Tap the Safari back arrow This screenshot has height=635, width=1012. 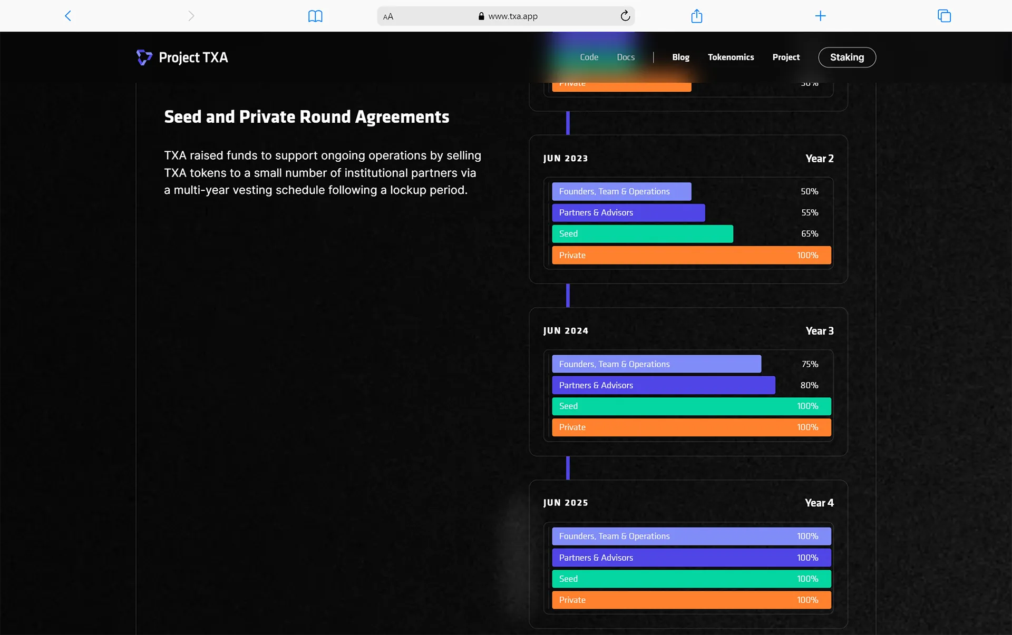click(68, 16)
